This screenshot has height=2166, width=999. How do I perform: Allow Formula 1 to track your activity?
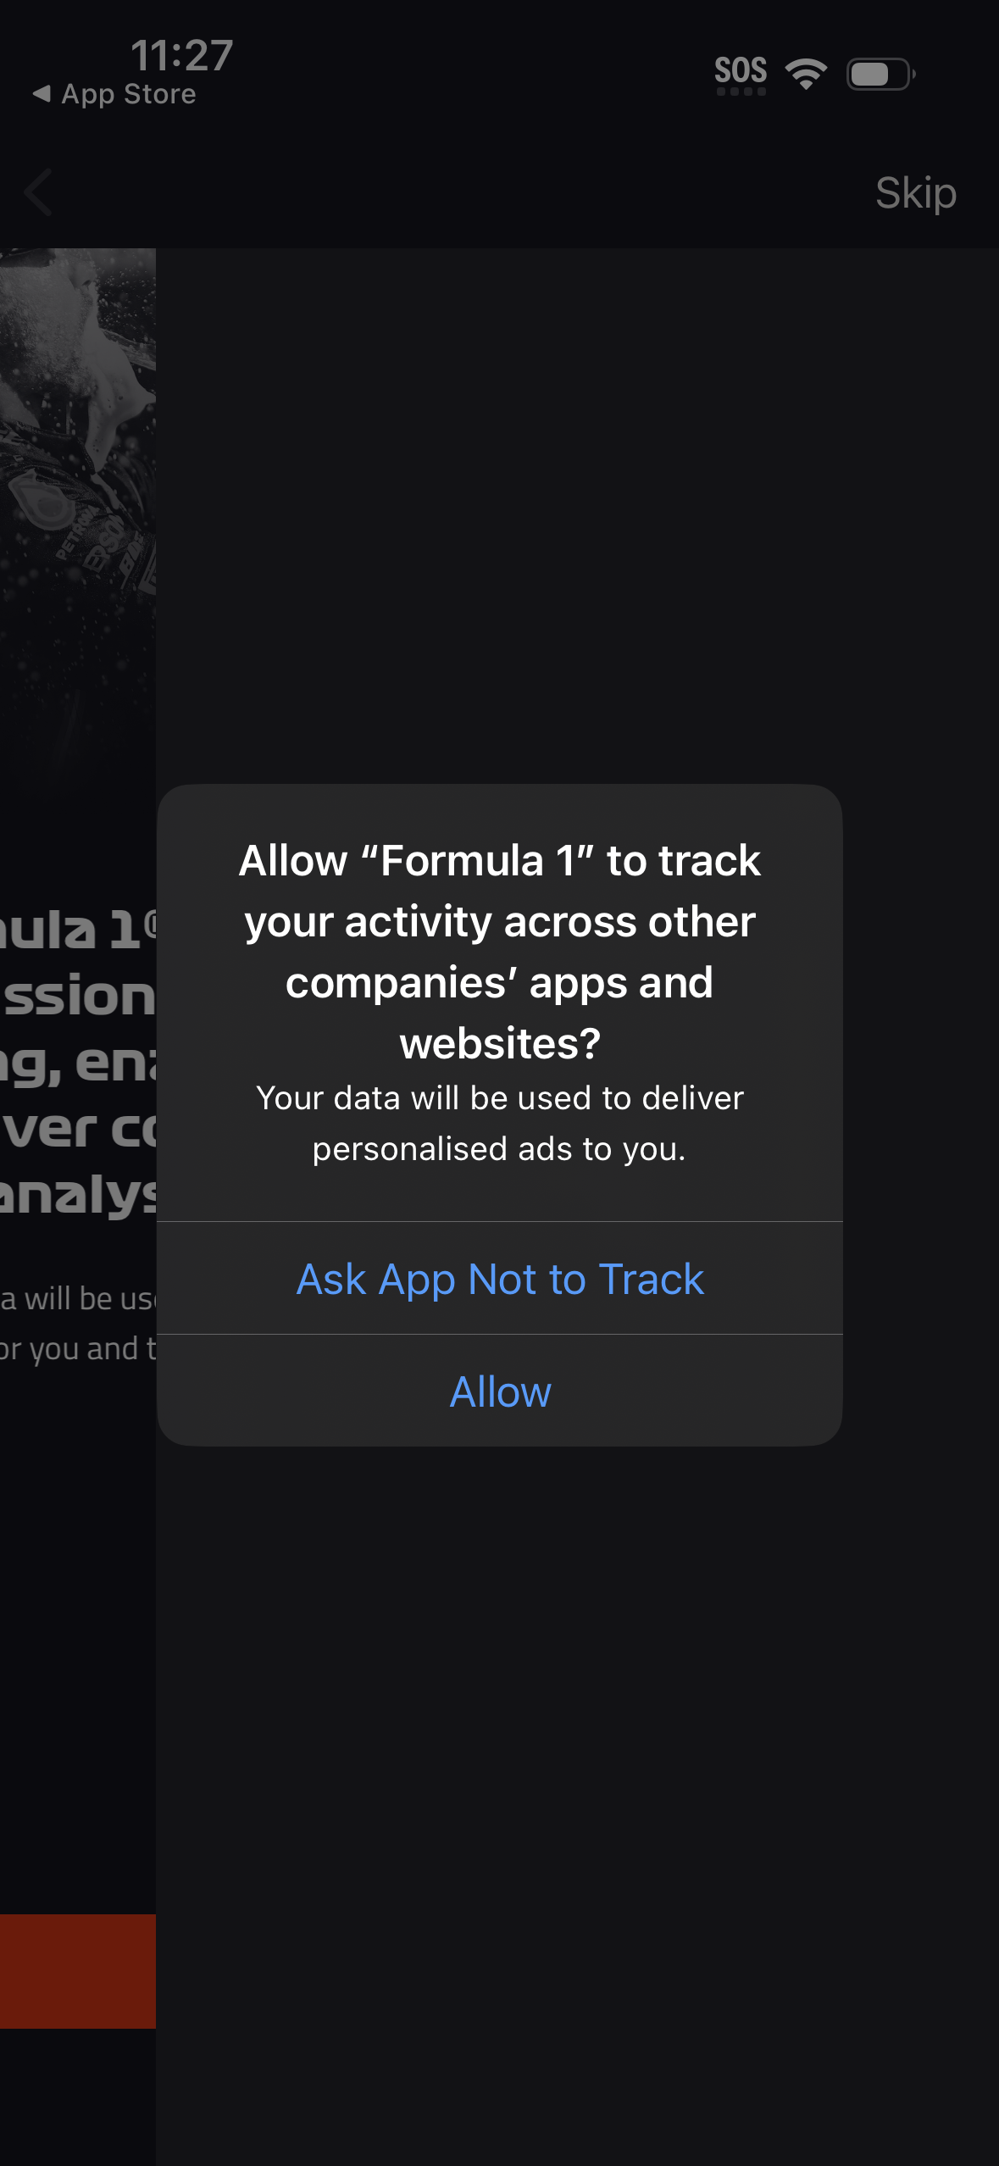(x=499, y=1391)
